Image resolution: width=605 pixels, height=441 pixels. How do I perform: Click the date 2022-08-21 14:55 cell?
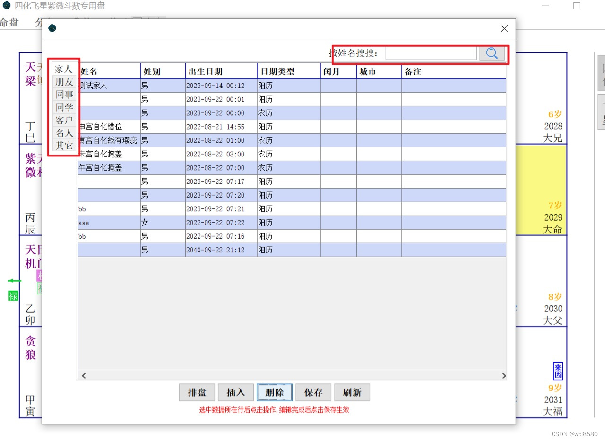222,127
